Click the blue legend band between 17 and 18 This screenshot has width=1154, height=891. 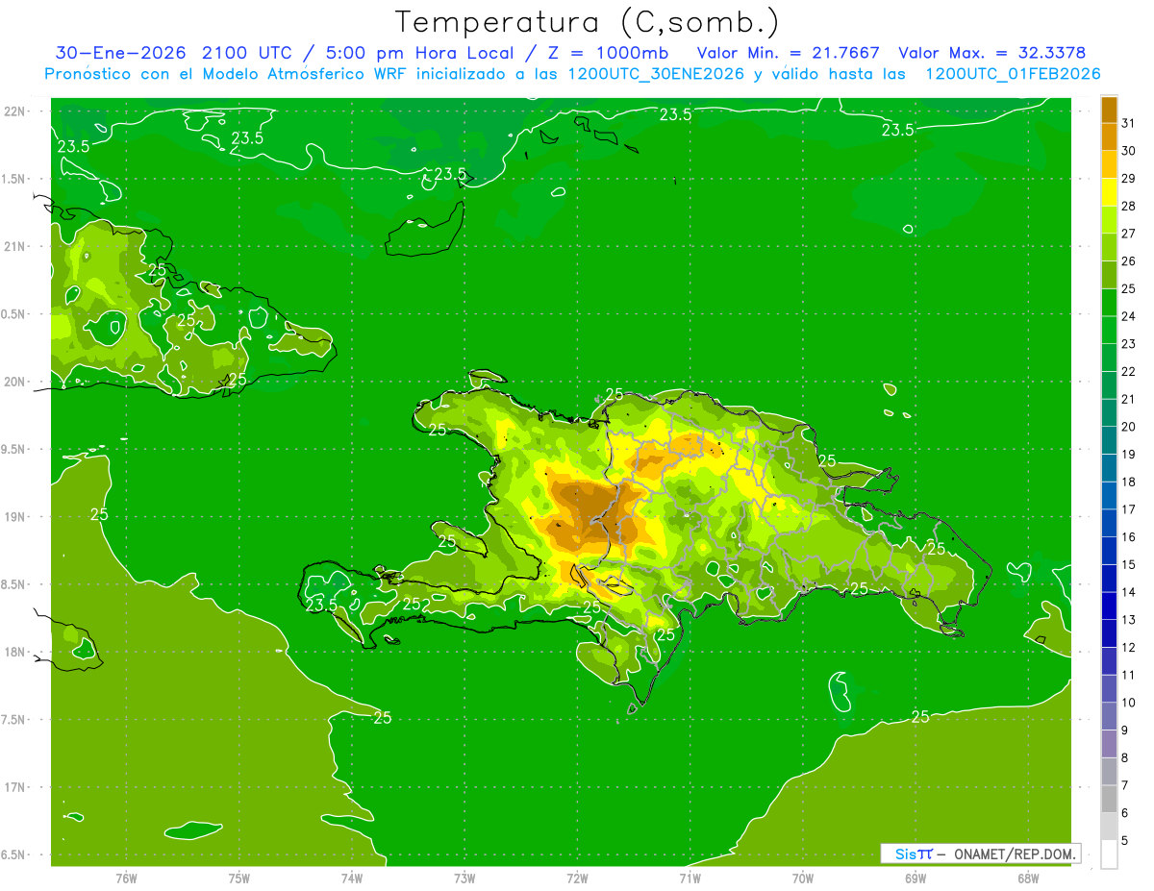1109,496
